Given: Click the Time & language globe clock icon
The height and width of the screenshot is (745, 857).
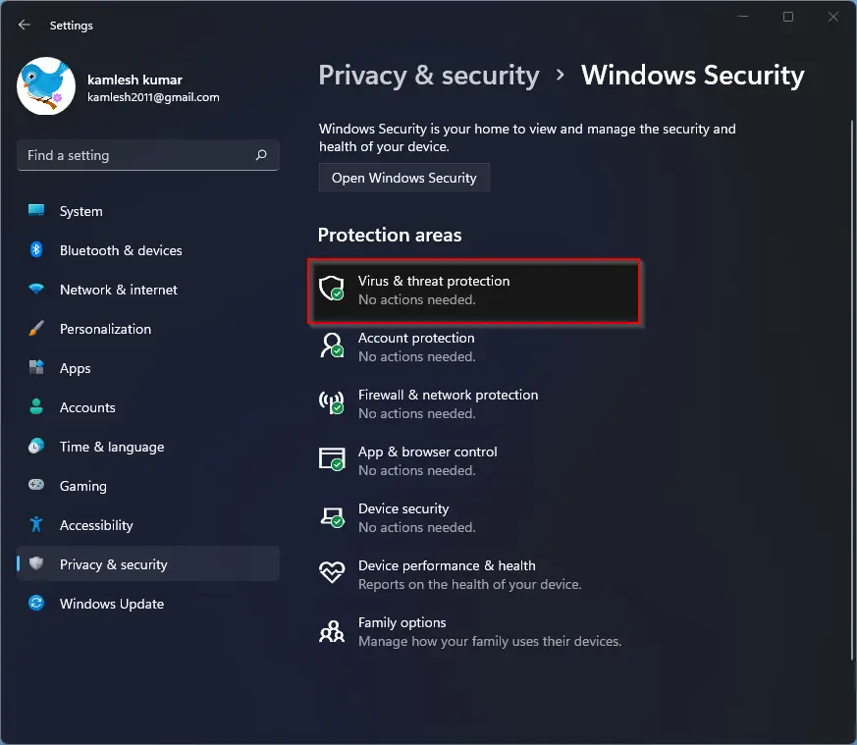Looking at the screenshot, I should click(36, 446).
